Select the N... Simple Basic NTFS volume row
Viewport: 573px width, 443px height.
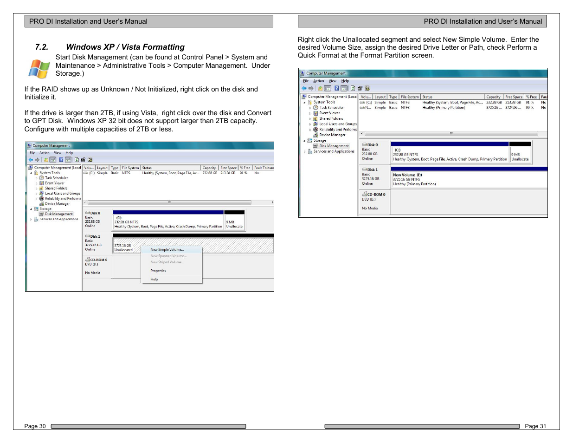(452, 108)
